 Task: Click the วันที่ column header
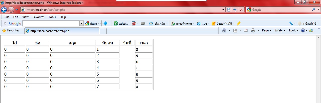127,43
